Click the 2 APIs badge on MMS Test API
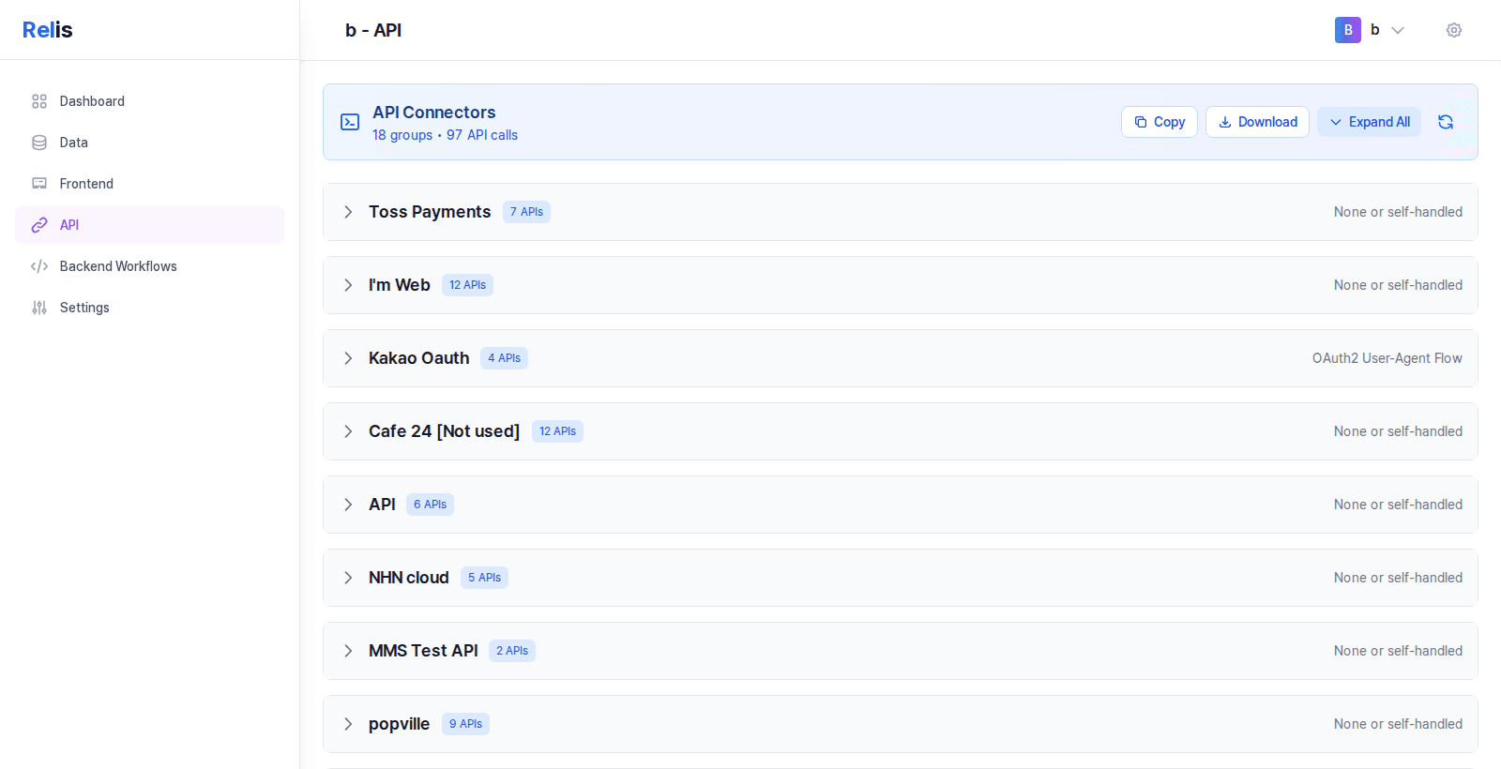Image resolution: width=1501 pixels, height=769 pixels. coord(512,651)
